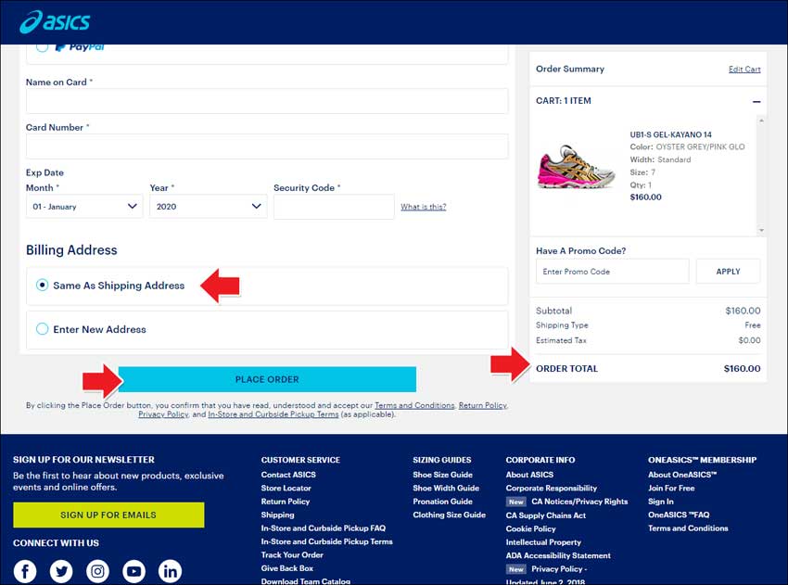Screen dimensions: 788x585
Task: Click the promo code input field
Action: click(612, 272)
